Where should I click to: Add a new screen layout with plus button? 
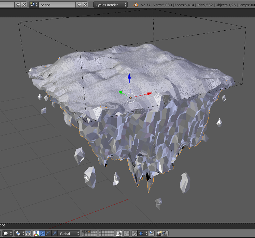18,5
